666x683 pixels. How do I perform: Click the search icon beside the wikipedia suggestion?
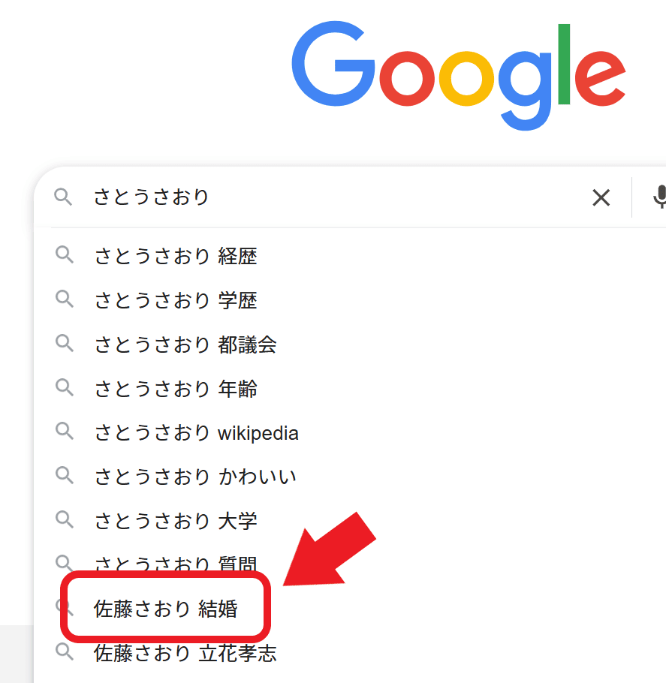click(65, 432)
